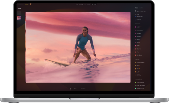This screenshot has width=169, height=103.
Task: Toggle before/after preview eye icon
Action: click(71, 89)
